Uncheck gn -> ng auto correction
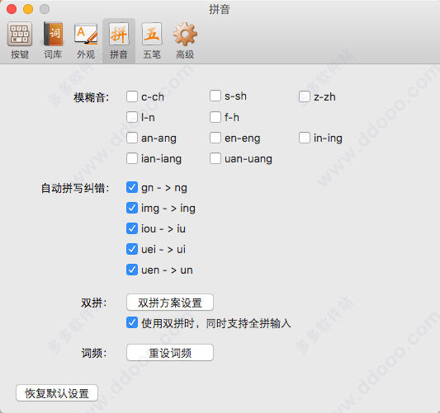440x413 pixels. tap(132, 187)
